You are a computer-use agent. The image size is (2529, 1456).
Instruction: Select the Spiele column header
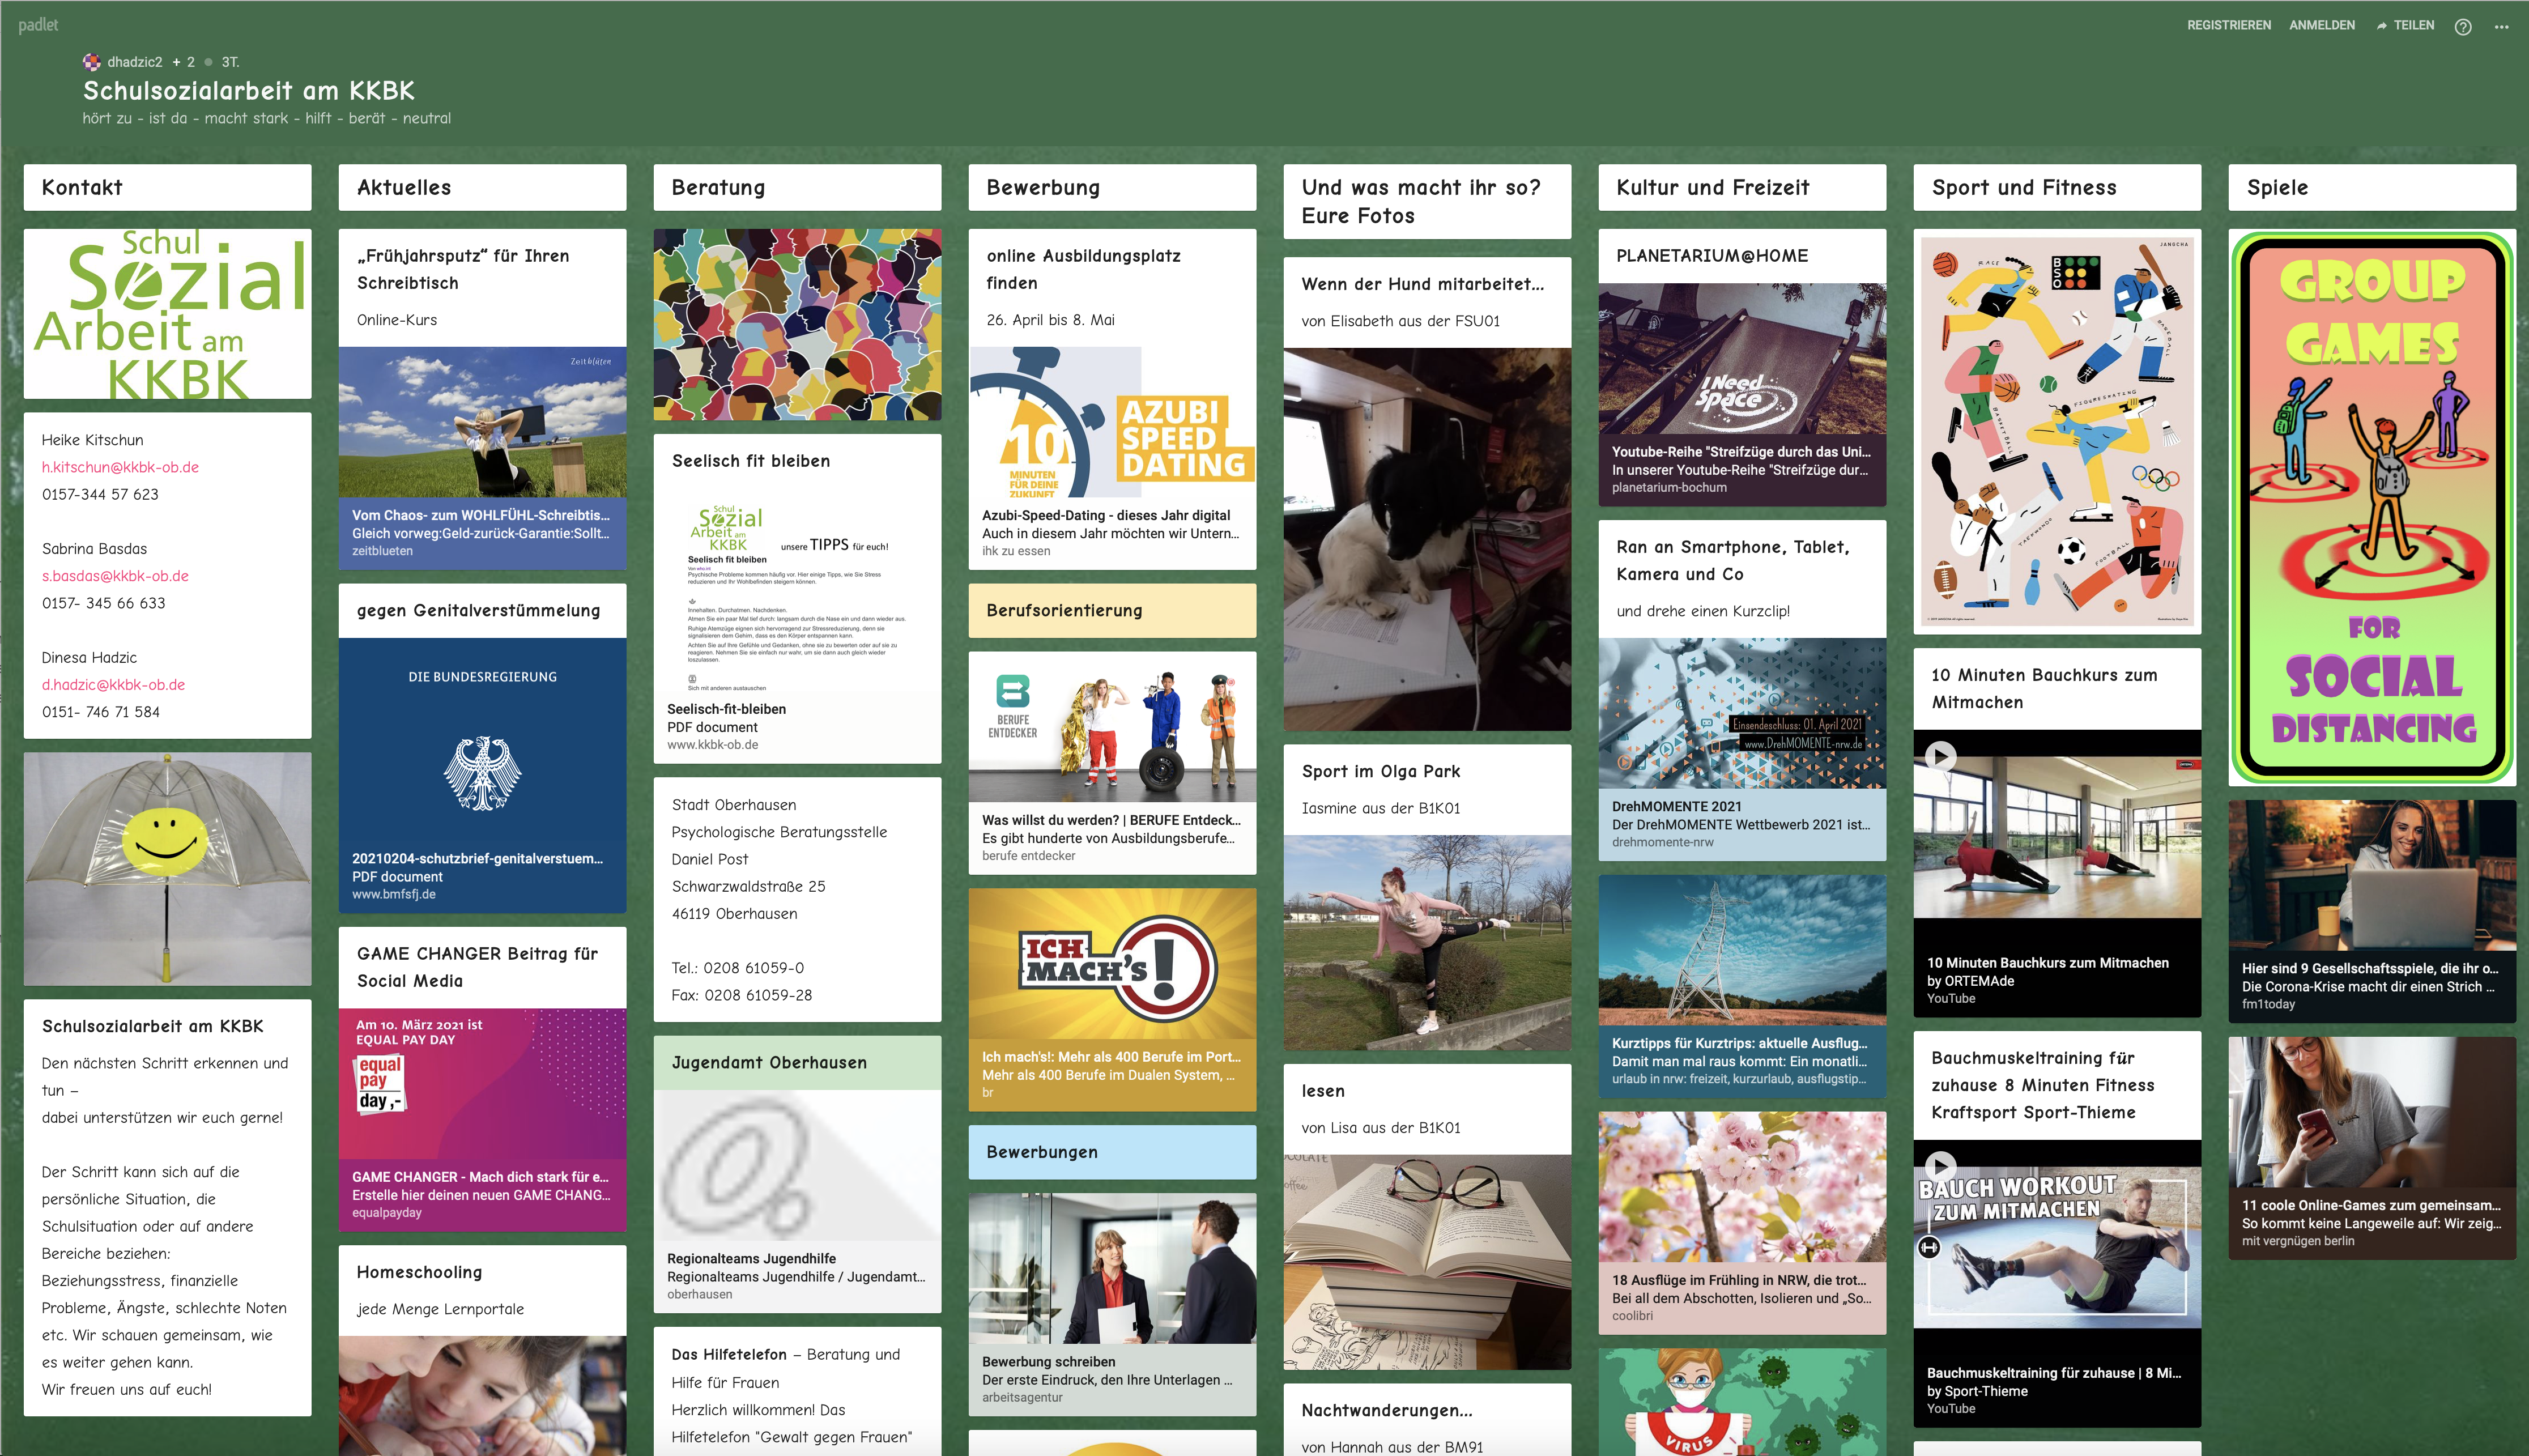point(2372,188)
